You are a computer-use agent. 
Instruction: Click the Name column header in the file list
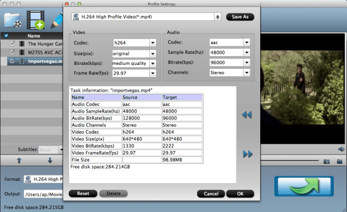[34, 36]
